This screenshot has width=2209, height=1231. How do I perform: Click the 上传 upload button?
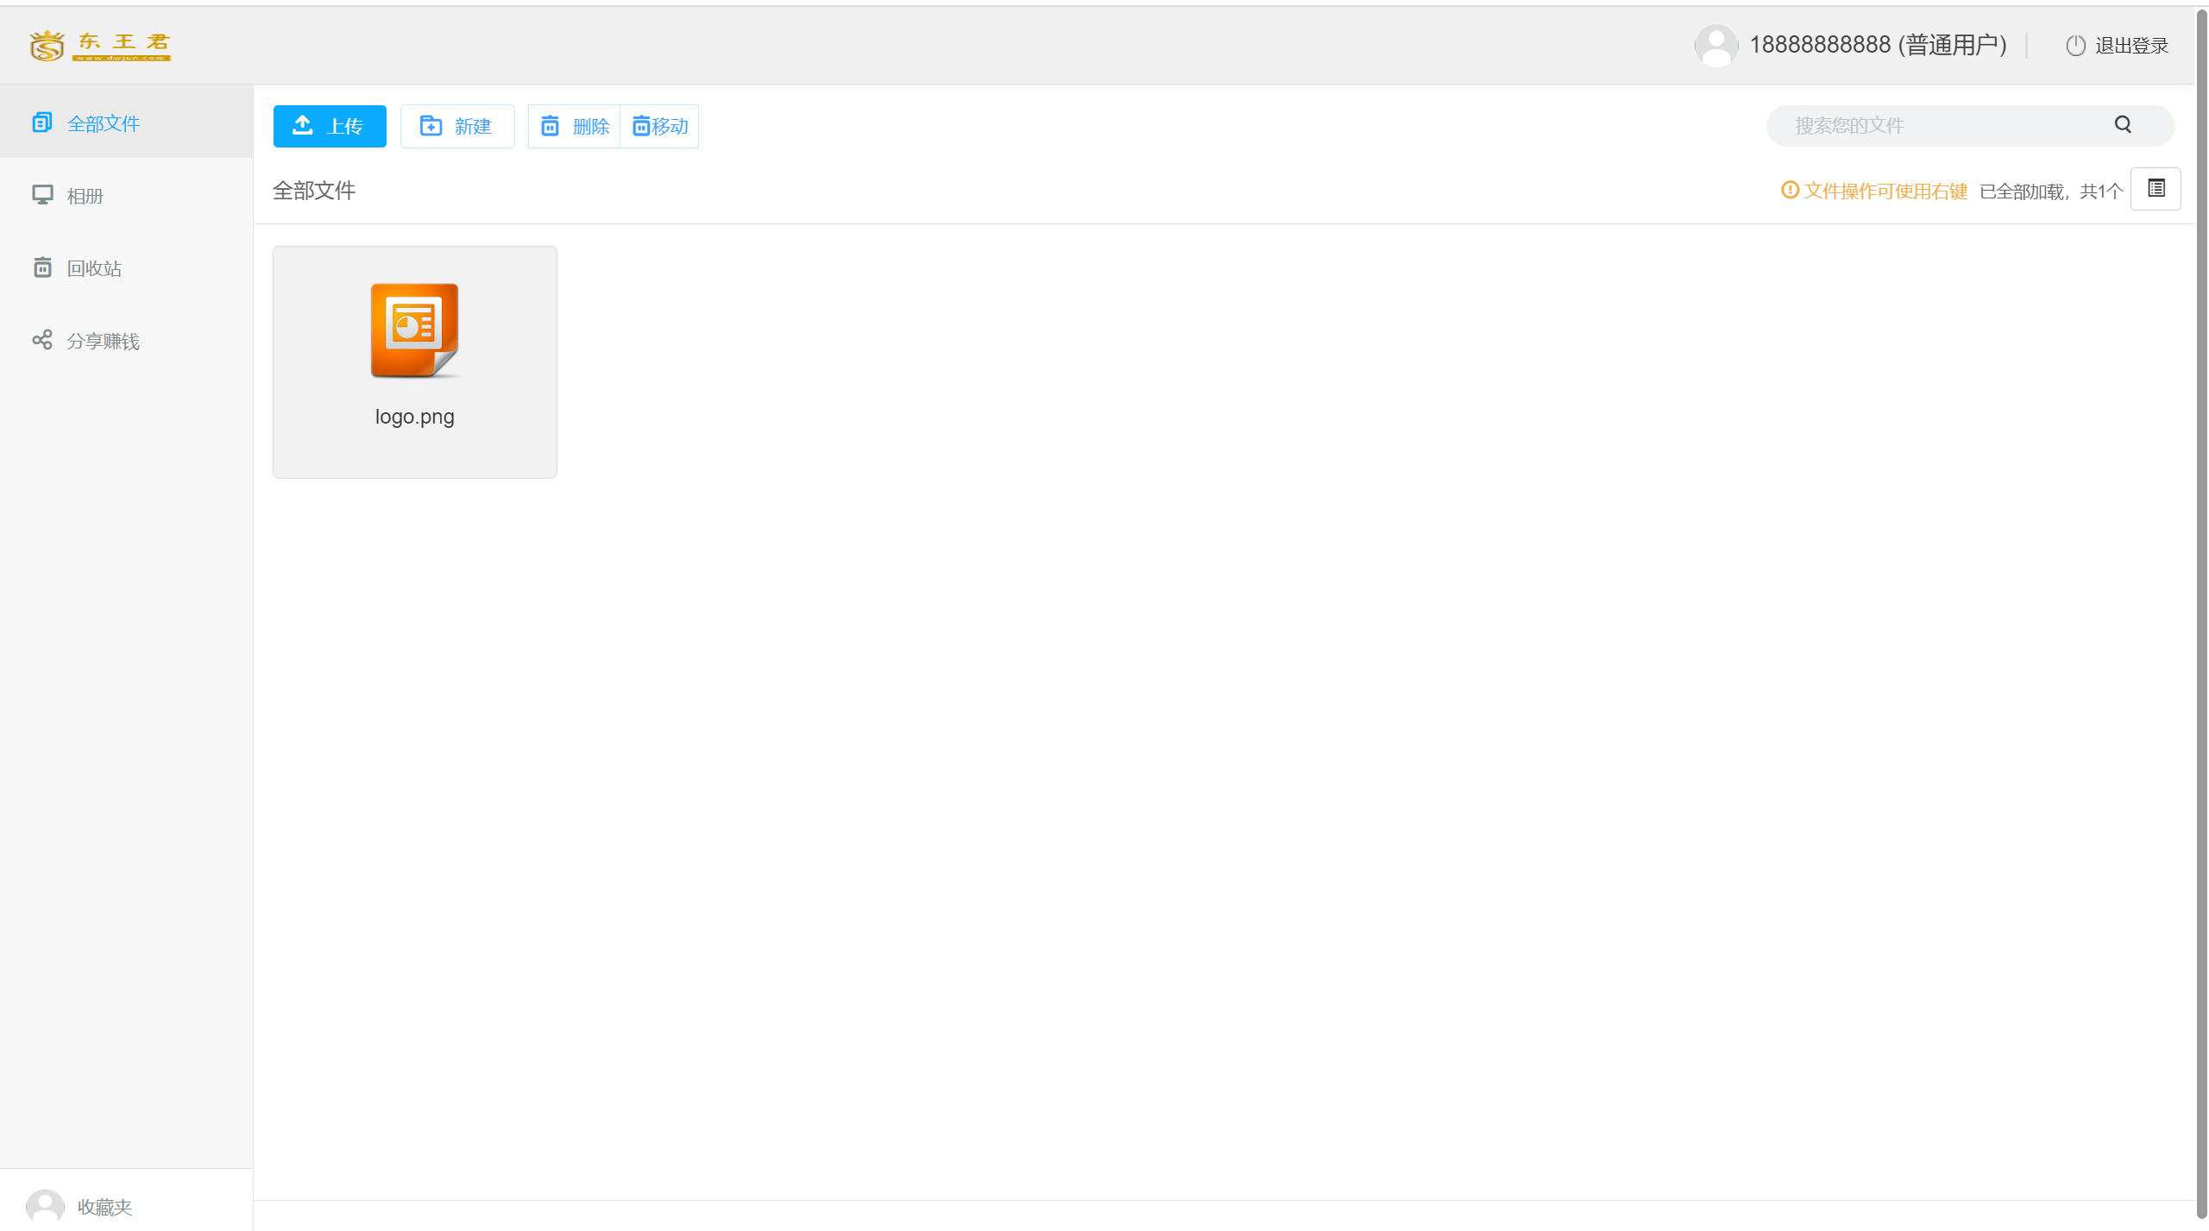(330, 127)
